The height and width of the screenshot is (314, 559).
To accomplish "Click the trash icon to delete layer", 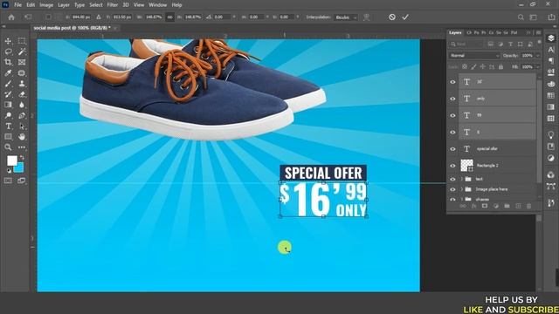I will pyautogui.click(x=529, y=206).
